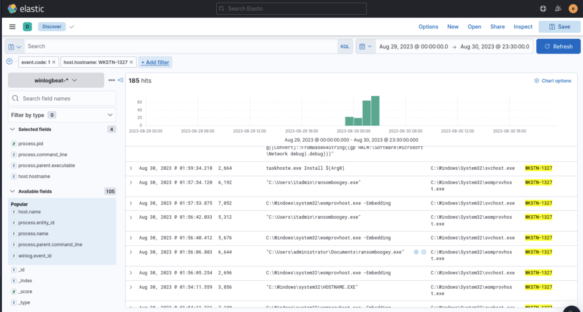The width and height of the screenshot is (583, 312).
Task: Click the process.parent.command_line available field
Action: (50, 245)
